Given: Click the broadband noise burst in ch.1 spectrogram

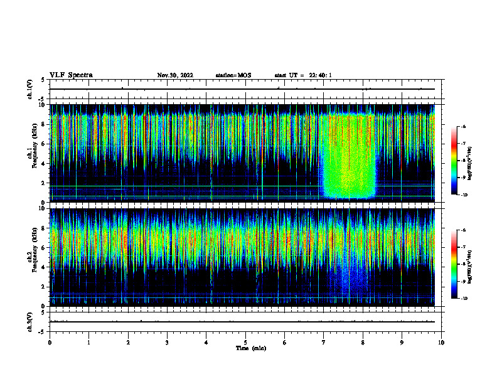Looking at the screenshot, I should pos(348,157).
